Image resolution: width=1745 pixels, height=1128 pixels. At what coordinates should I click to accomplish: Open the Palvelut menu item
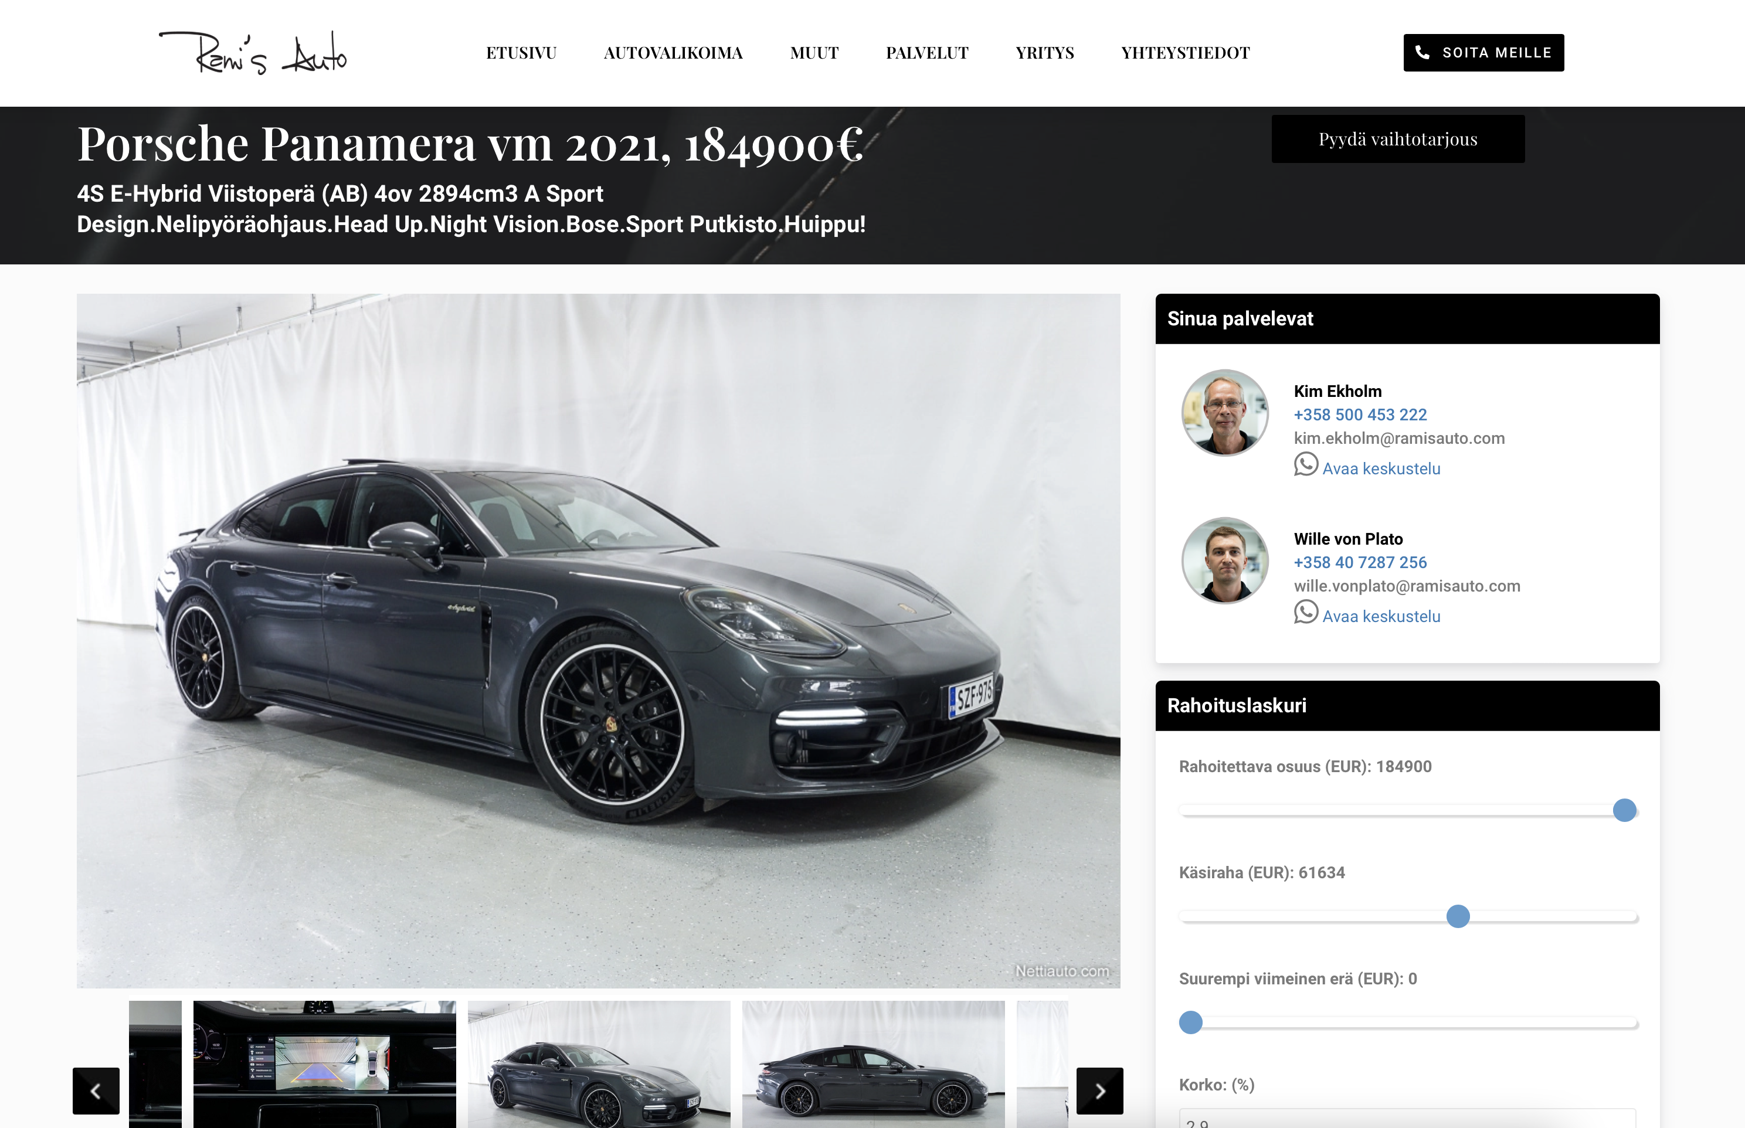926,53
